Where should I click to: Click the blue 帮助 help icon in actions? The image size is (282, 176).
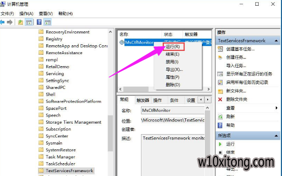220,125
